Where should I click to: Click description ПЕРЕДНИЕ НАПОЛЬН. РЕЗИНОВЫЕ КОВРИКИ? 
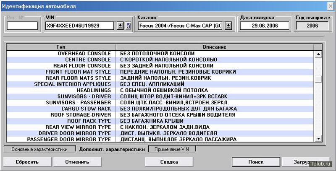[178, 72]
